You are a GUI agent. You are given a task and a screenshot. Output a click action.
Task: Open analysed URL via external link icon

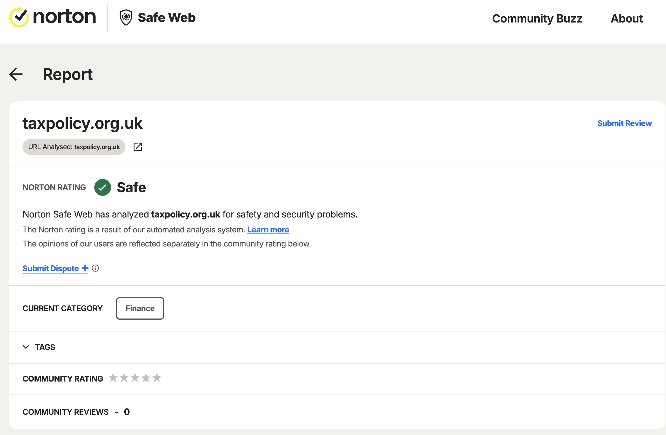pos(138,147)
